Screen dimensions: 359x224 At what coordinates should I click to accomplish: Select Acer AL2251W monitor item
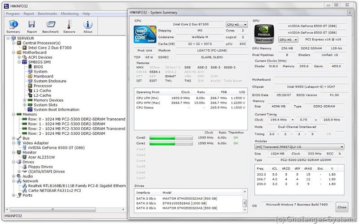tap(41, 157)
